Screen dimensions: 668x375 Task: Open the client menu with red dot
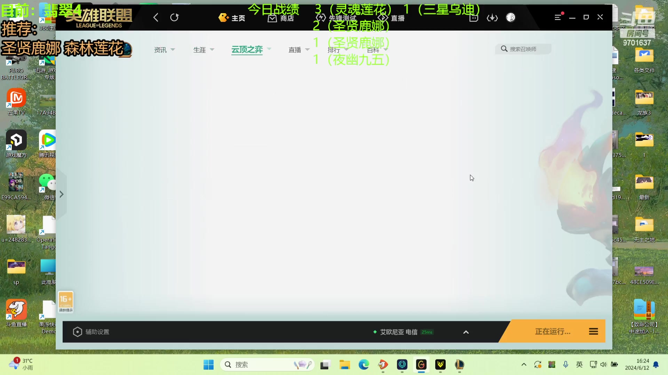[558, 17]
